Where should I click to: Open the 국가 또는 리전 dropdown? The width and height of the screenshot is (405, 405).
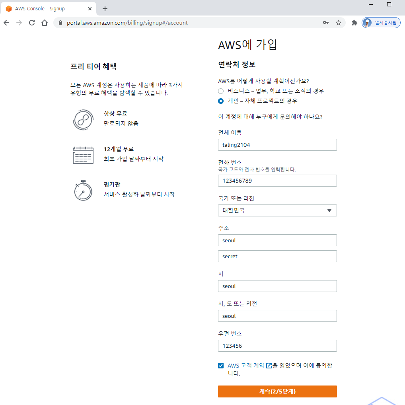click(277, 210)
